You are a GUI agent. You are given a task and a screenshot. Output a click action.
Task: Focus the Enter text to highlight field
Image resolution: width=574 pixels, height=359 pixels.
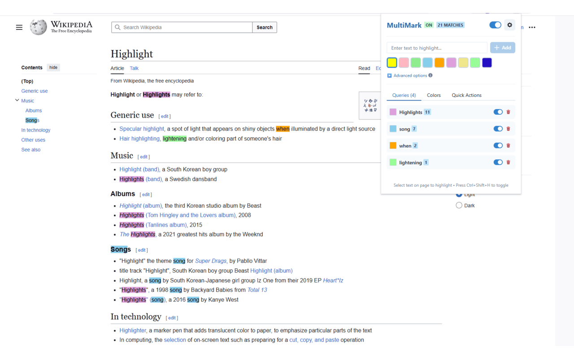coord(437,48)
